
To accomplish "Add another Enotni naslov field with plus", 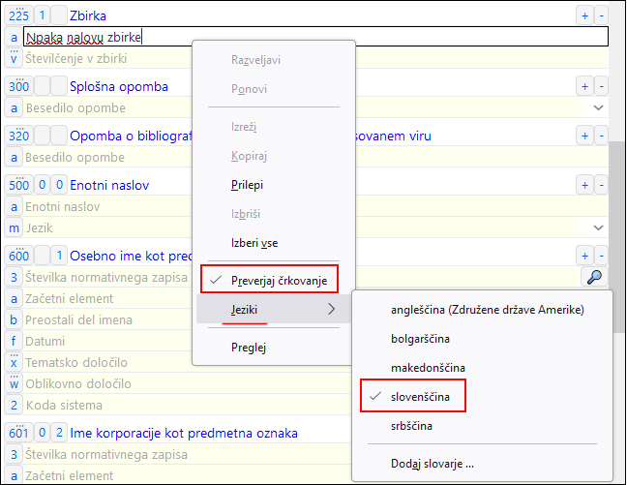I will tap(583, 184).
